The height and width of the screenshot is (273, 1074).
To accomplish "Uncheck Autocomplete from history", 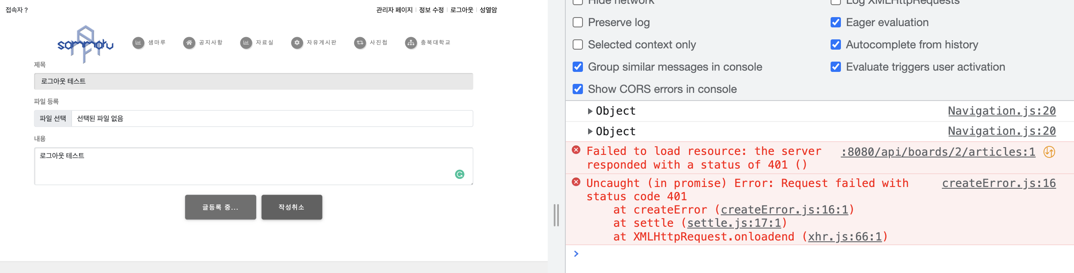I will click(836, 45).
